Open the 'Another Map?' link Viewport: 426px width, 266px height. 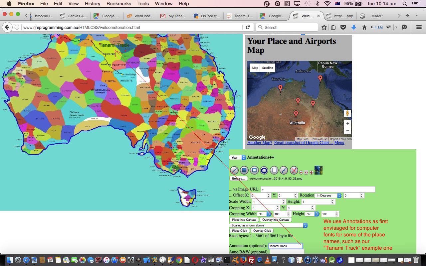pos(260,143)
